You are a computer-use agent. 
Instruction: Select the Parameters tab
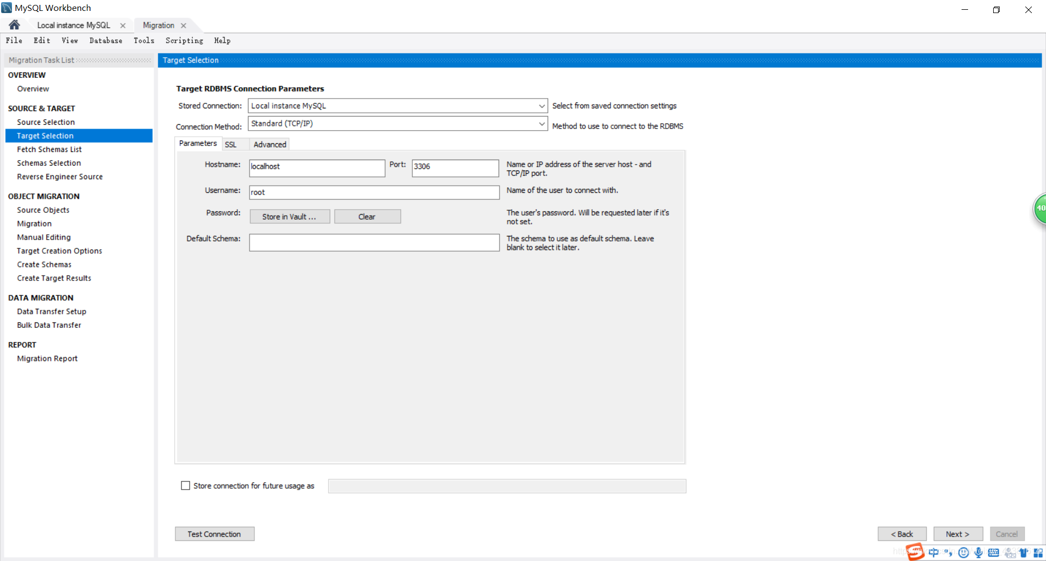coord(198,143)
